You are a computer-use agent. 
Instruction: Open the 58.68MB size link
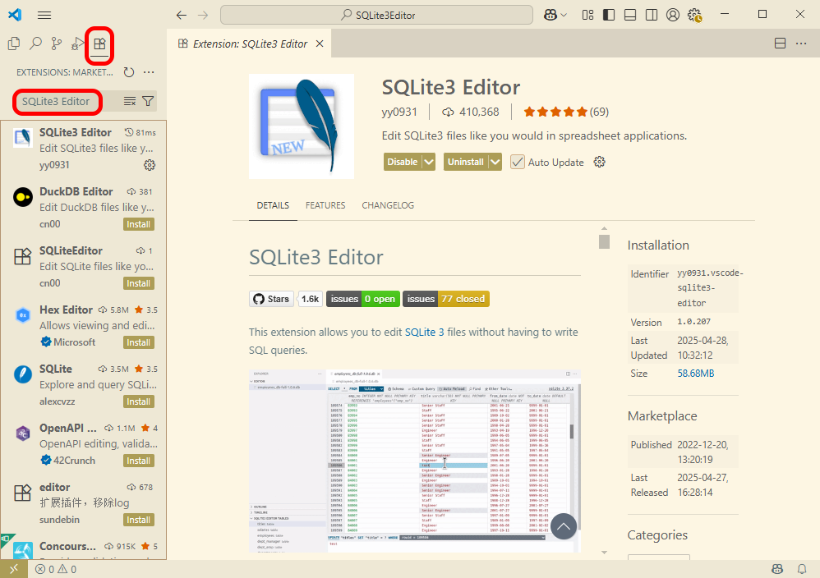696,373
